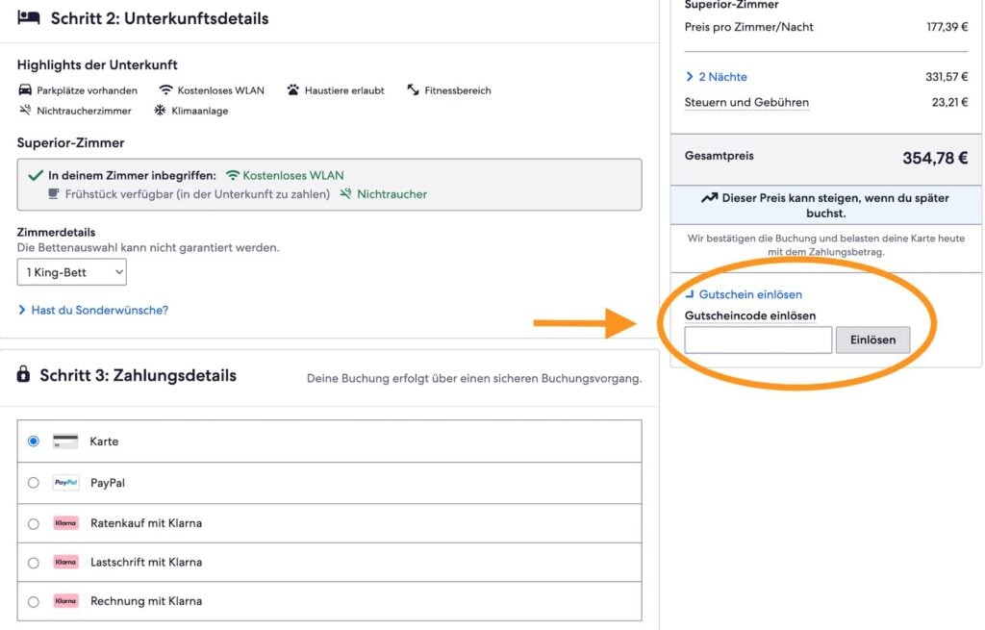Open the 1 King-Bett bed selection dropdown
The height and width of the screenshot is (630, 985).
coord(71,271)
